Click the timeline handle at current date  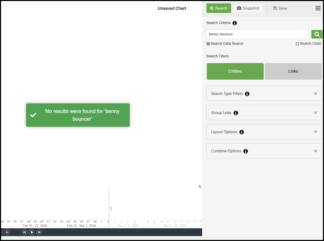pyautogui.click(x=111, y=208)
